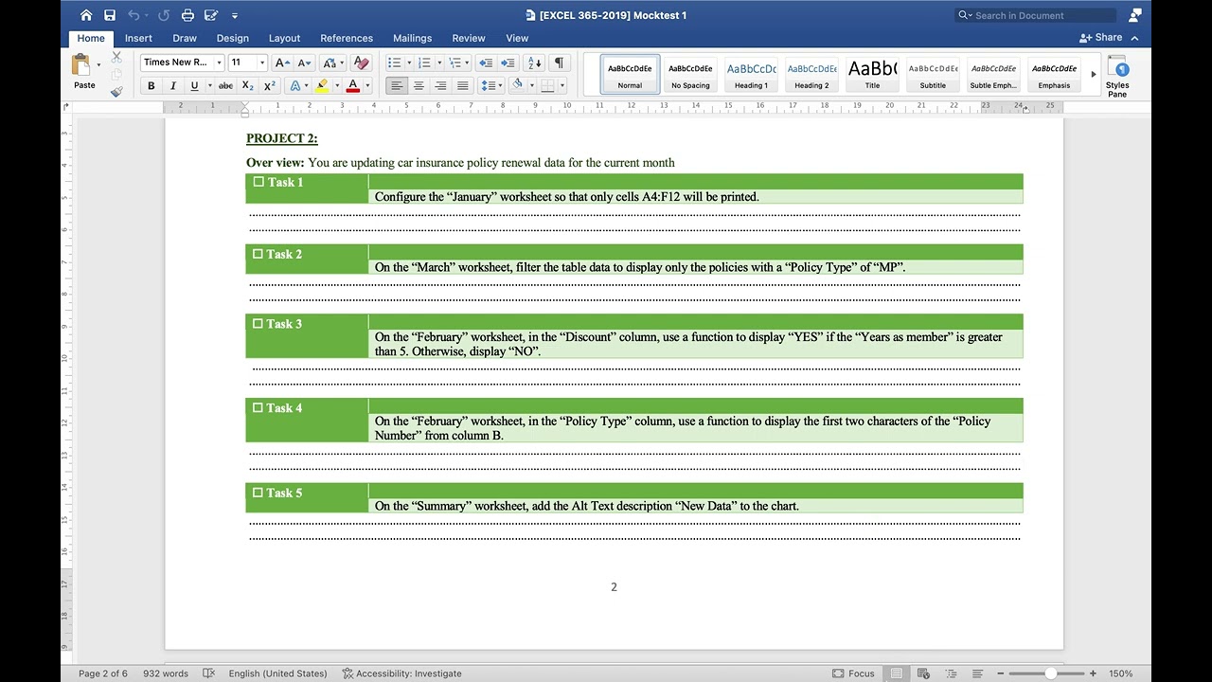This screenshot has height=682, width=1212.
Task: Decrease font size with the small A
Action: click(304, 63)
